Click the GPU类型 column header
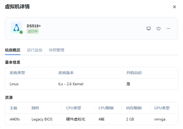Viewport: 183px width, 129px height. tap(162, 108)
